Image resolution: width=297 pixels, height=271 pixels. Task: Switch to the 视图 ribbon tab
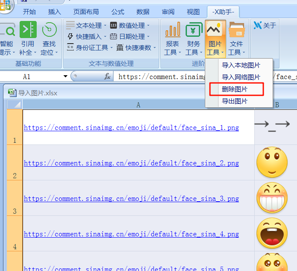[193, 12]
